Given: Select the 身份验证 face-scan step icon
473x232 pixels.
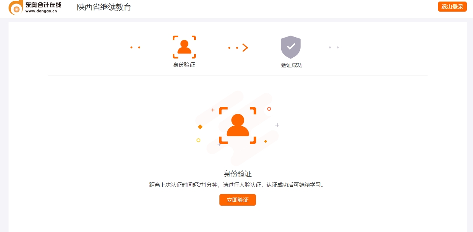Looking at the screenshot, I should [x=184, y=46].
